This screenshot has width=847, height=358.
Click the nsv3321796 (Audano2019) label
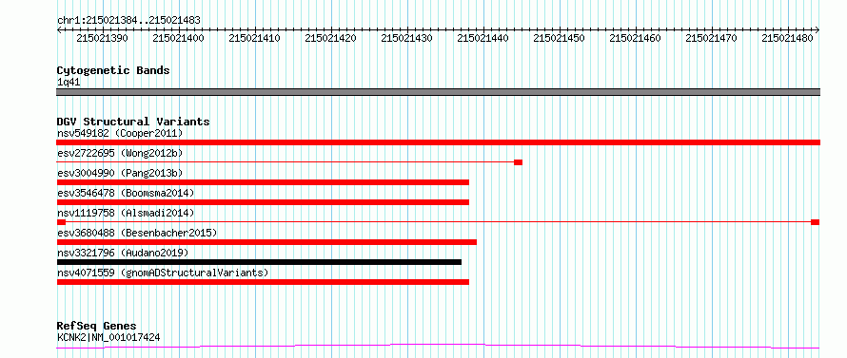(x=123, y=253)
